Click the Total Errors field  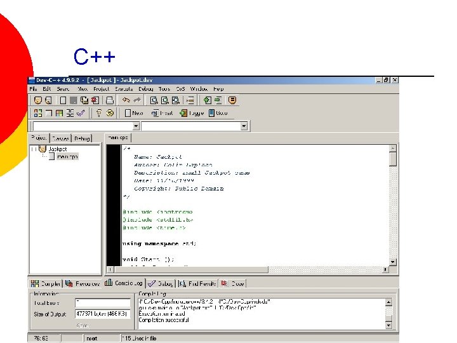pos(103,303)
